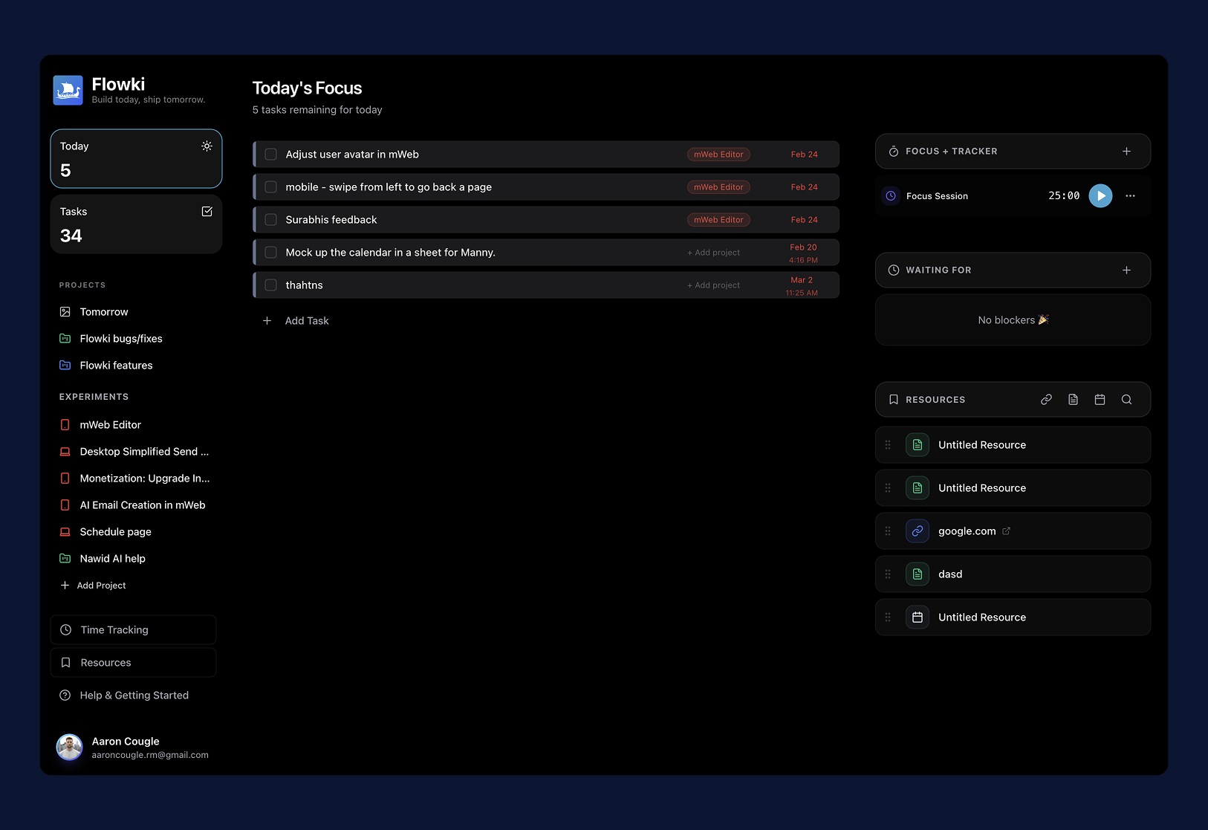This screenshot has width=1208, height=830.
Task: Open search in the Resources panel
Action: pos(1126,400)
